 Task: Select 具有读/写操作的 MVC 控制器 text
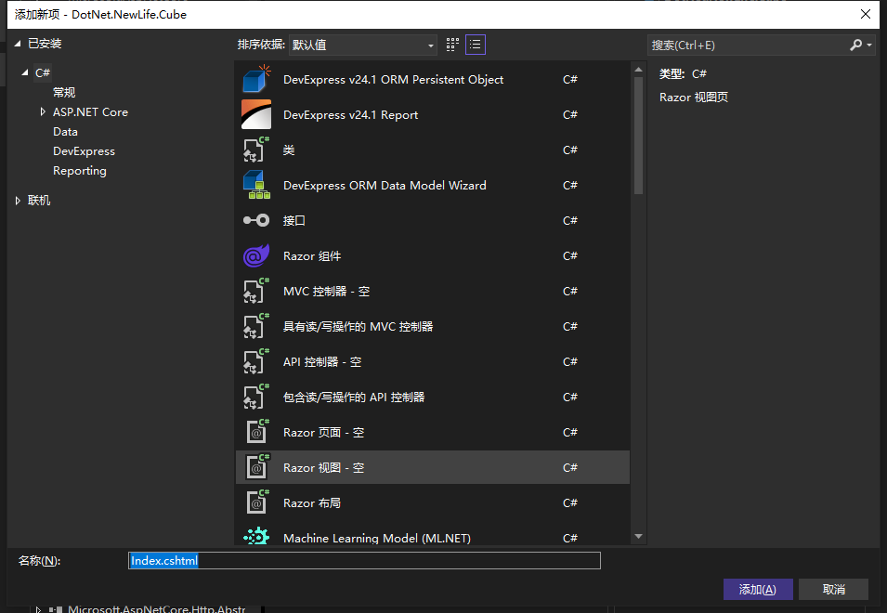pyautogui.click(x=359, y=326)
